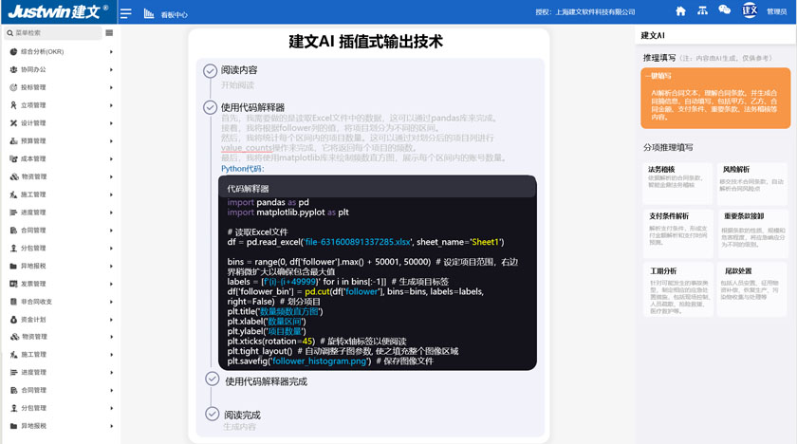This screenshot has height=444, width=797.
Task: Click the hamburger menu collapse icon
Action: (125, 13)
